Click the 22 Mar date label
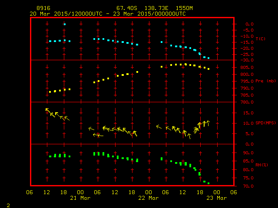The width and height of the screenshot is (278, 208). 149,198
